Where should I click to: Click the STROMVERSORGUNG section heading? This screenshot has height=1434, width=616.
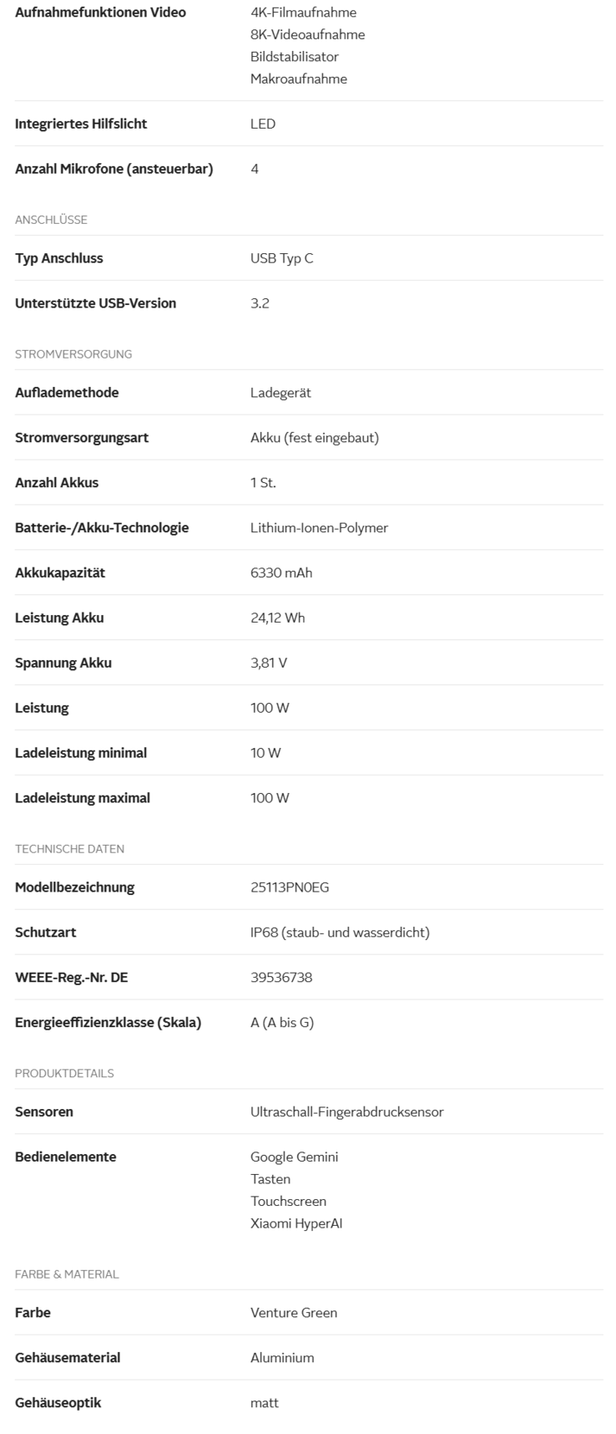[73, 354]
